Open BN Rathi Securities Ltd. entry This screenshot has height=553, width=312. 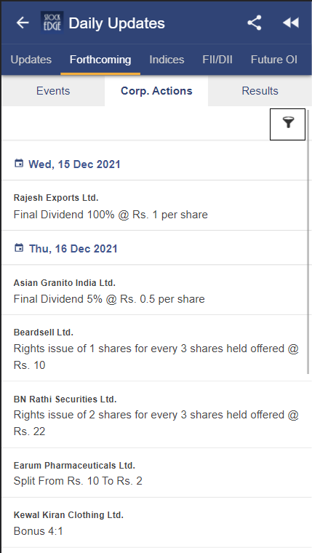tap(154, 415)
